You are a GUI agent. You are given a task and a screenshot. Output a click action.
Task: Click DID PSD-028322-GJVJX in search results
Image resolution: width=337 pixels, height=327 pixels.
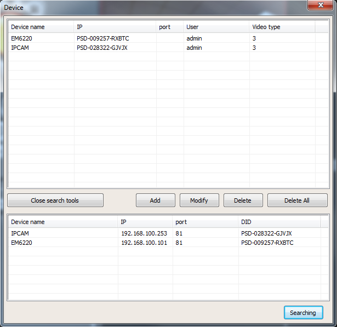pos(266,233)
